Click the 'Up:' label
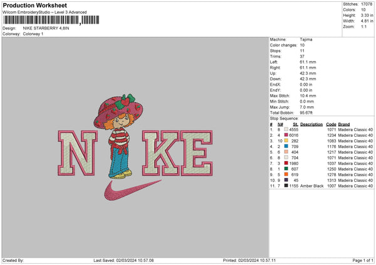Viewport: 376px width, 265px height. [273, 73]
